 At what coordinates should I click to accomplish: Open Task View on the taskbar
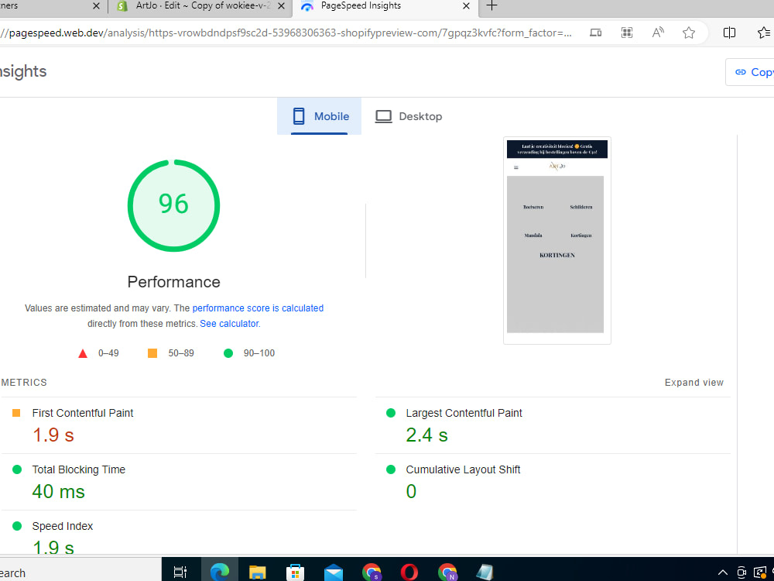pyautogui.click(x=180, y=572)
